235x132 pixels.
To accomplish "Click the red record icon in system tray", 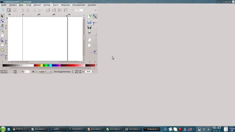I will (x=180, y=129).
